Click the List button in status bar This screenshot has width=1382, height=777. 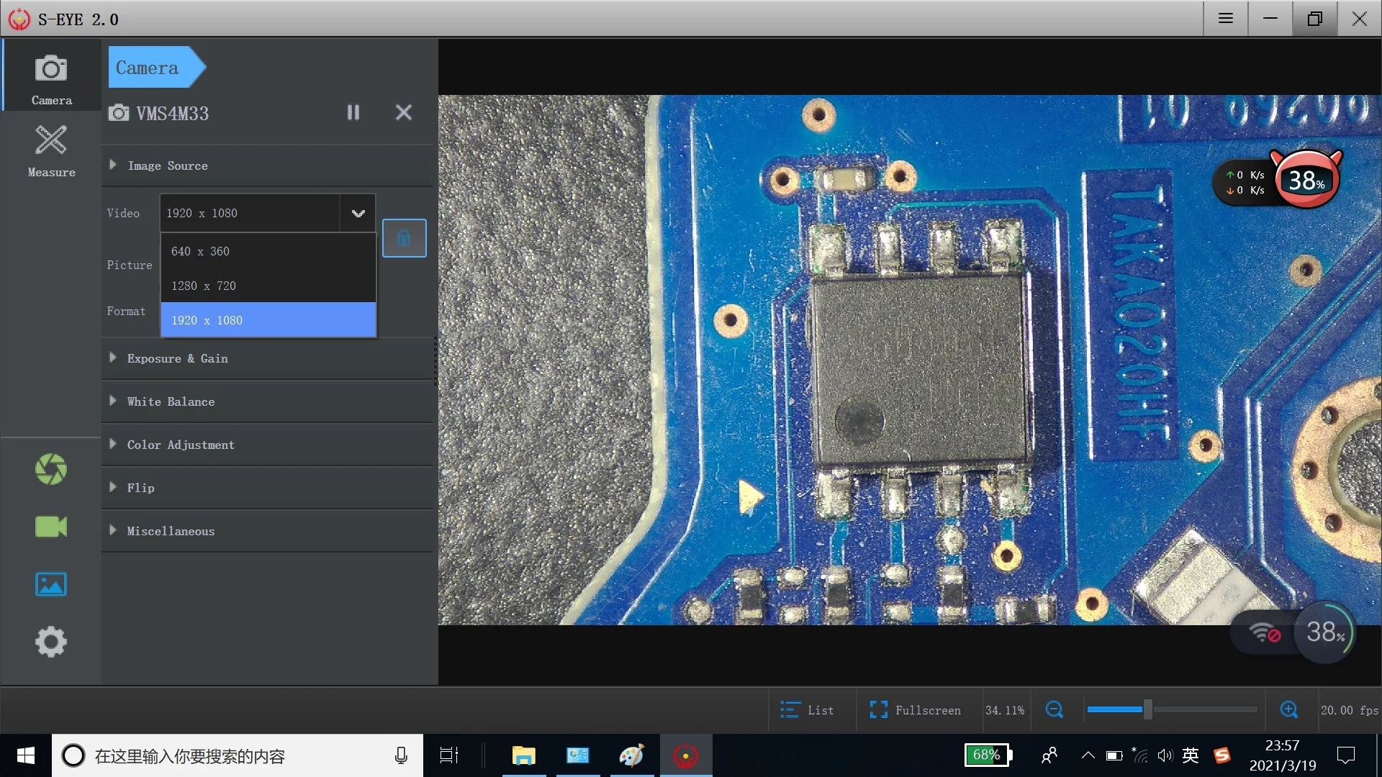pyautogui.click(x=807, y=710)
